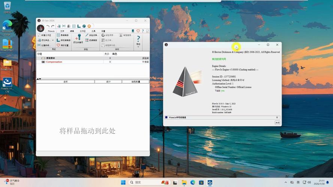
Task: Click the 统计 (Statistic) column header in samples pane
Action: [x=108, y=82]
